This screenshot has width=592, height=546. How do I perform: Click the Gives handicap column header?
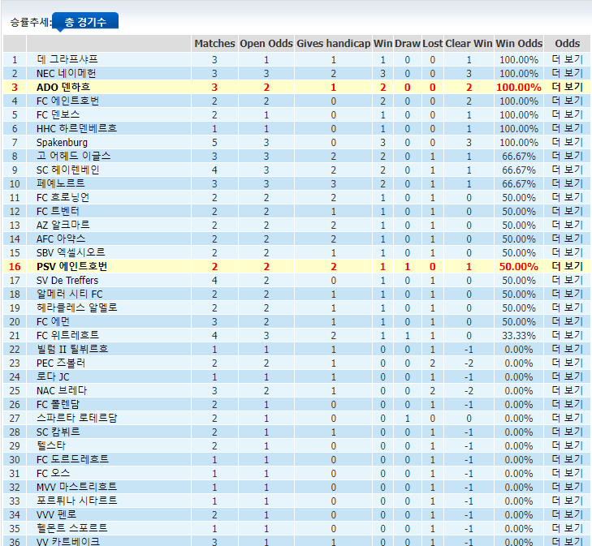coord(334,44)
